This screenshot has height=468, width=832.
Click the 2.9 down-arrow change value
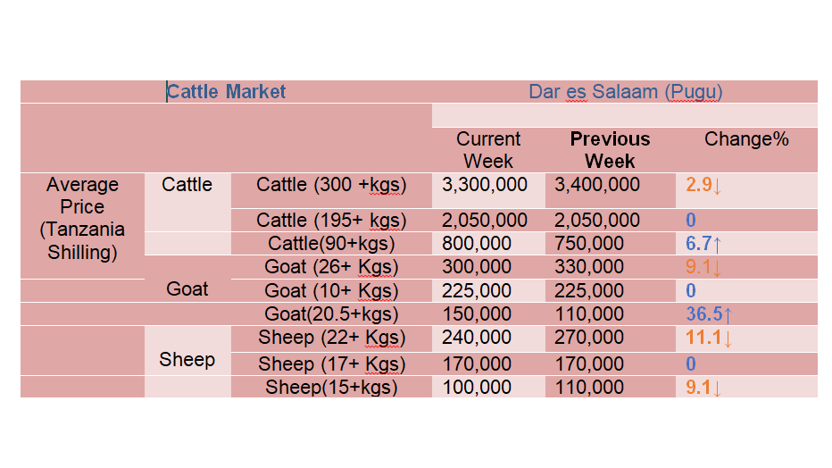[x=703, y=185]
